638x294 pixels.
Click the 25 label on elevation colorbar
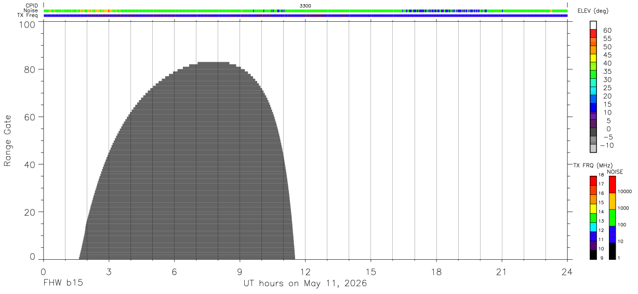pos(607,88)
